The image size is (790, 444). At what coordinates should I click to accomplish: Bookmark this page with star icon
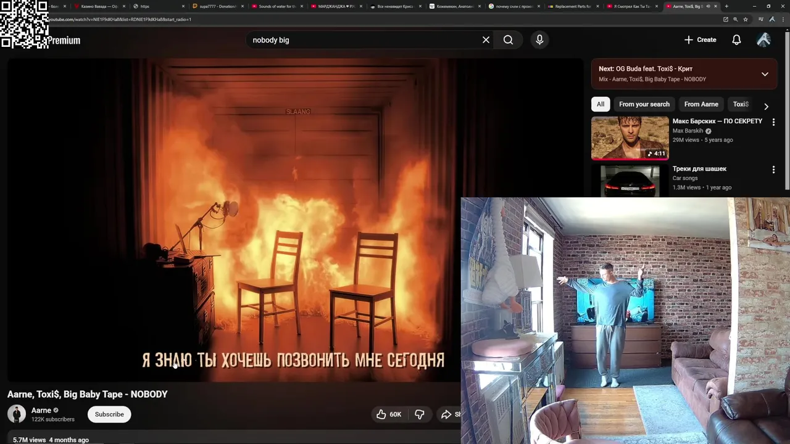746,19
